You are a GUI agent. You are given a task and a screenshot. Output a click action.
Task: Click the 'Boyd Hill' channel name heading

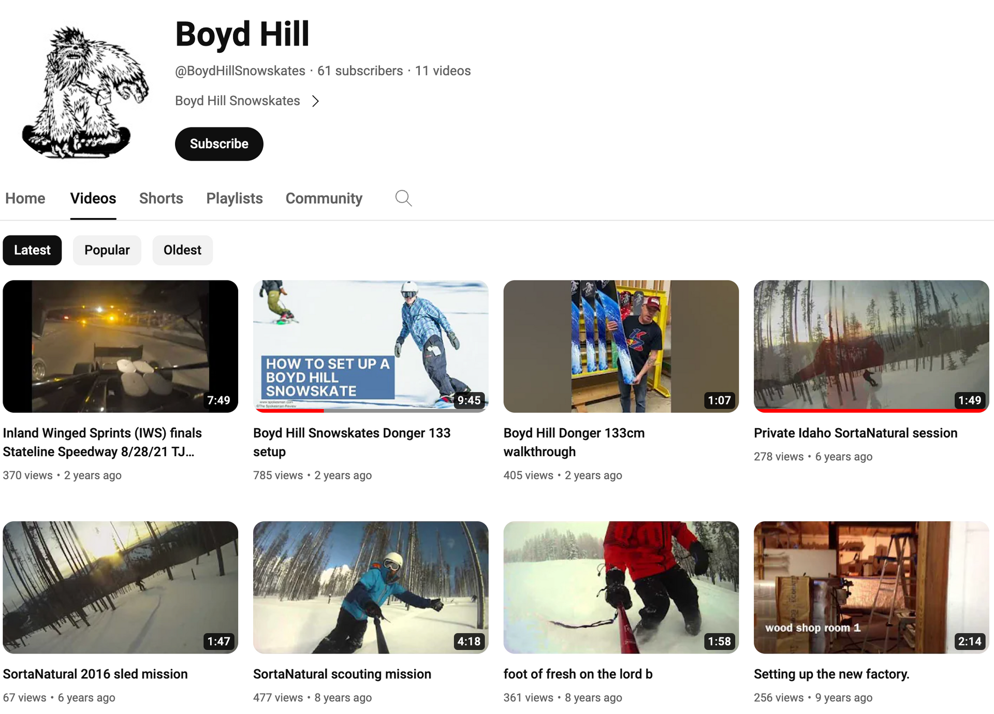pyautogui.click(x=242, y=34)
